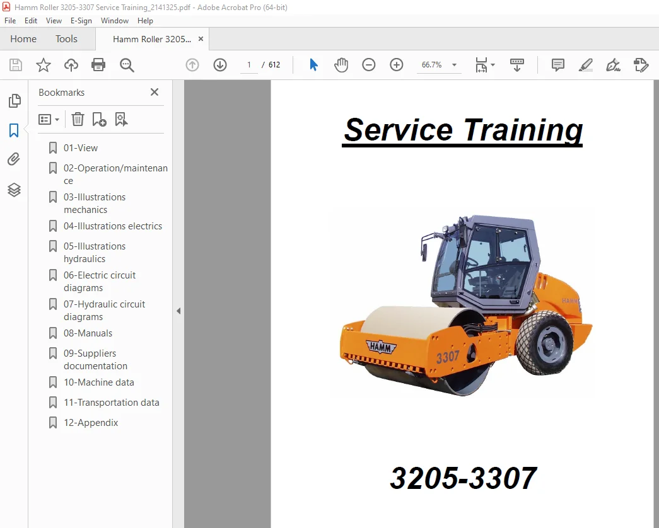The image size is (659, 528).
Task: Click the scrolling mode keyboard-arrow icon
Action: (516, 65)
